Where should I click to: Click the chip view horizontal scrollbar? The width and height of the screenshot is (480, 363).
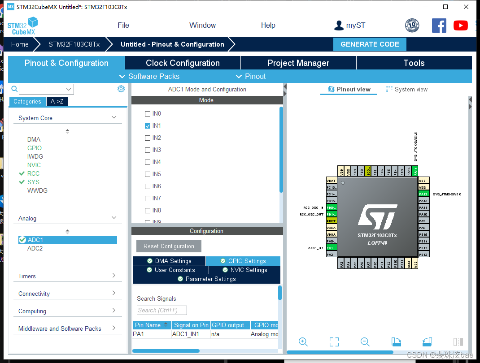coord(340,352)
